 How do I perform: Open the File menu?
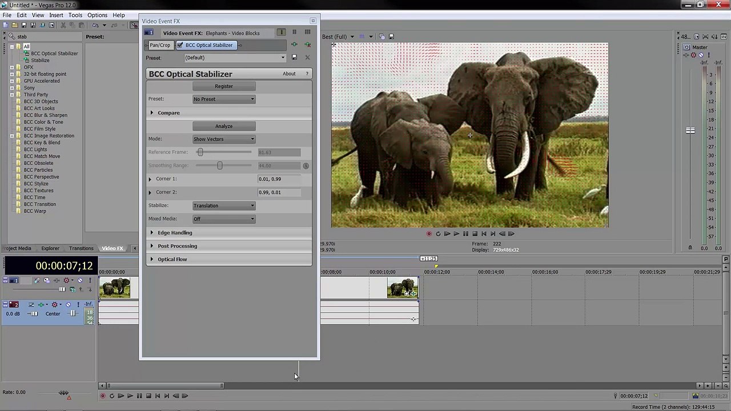(x=7, y=15)
